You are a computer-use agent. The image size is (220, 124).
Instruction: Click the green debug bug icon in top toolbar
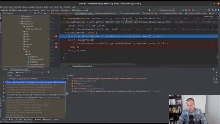click(x=183, y=10)
